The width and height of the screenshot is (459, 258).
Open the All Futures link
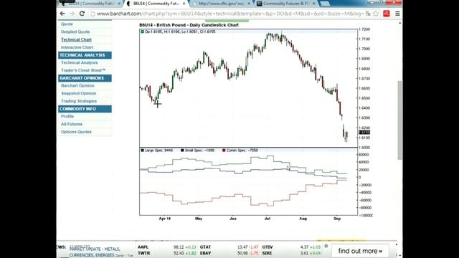click(x=72, y=124)
